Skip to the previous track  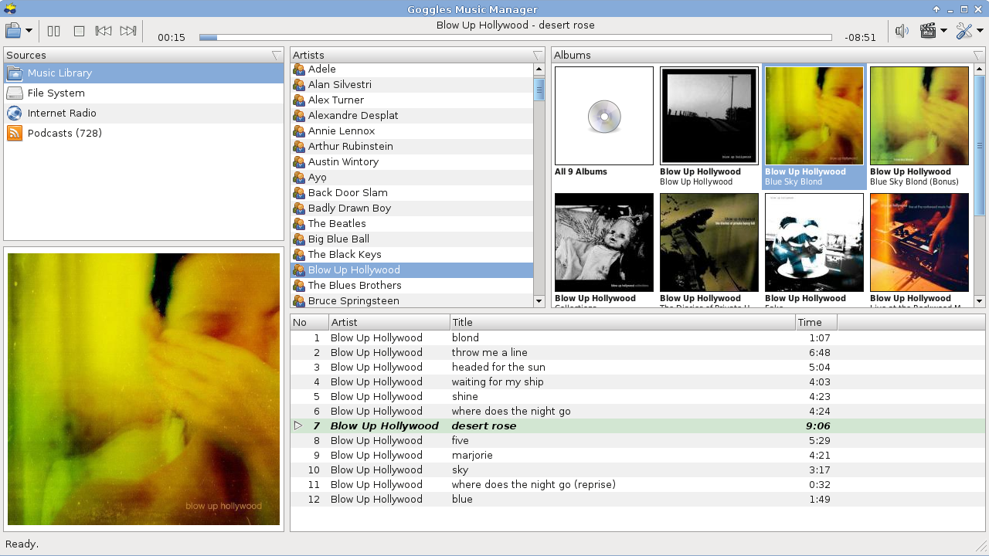tap(104, 31)
